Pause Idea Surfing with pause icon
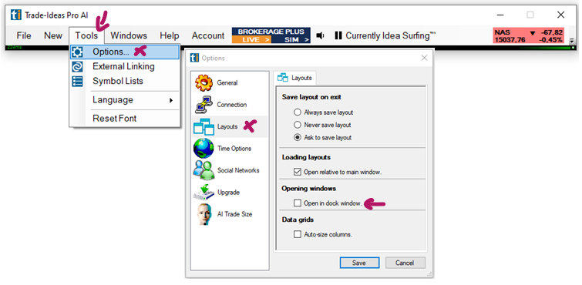The width and height of the screenshot is (582, 285). tap(338, 35)
